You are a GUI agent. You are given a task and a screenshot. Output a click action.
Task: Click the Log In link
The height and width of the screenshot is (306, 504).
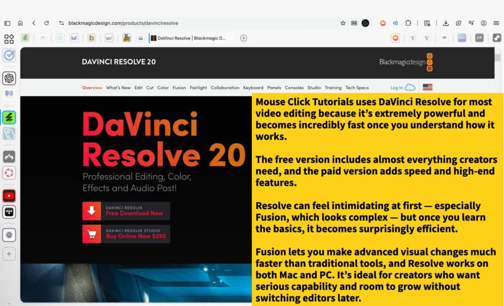tap(397, 88)
